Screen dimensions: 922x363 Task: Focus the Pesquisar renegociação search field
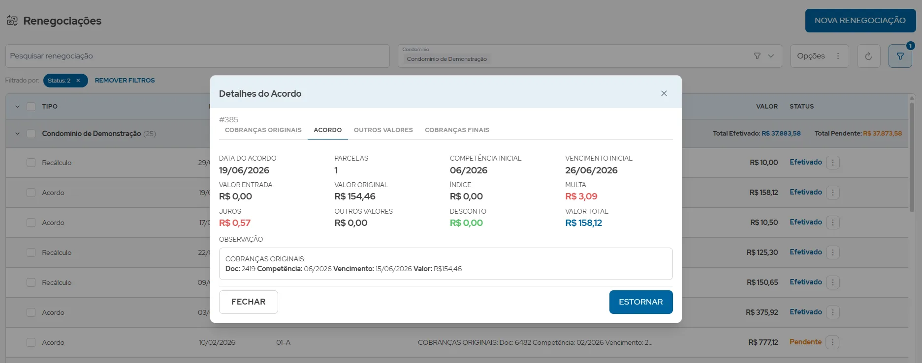coord(197,56)
